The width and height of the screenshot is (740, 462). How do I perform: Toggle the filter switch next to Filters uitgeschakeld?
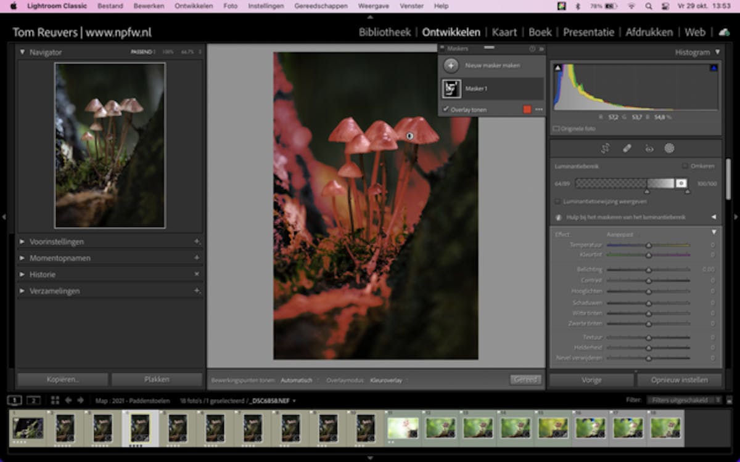(729, 400)
